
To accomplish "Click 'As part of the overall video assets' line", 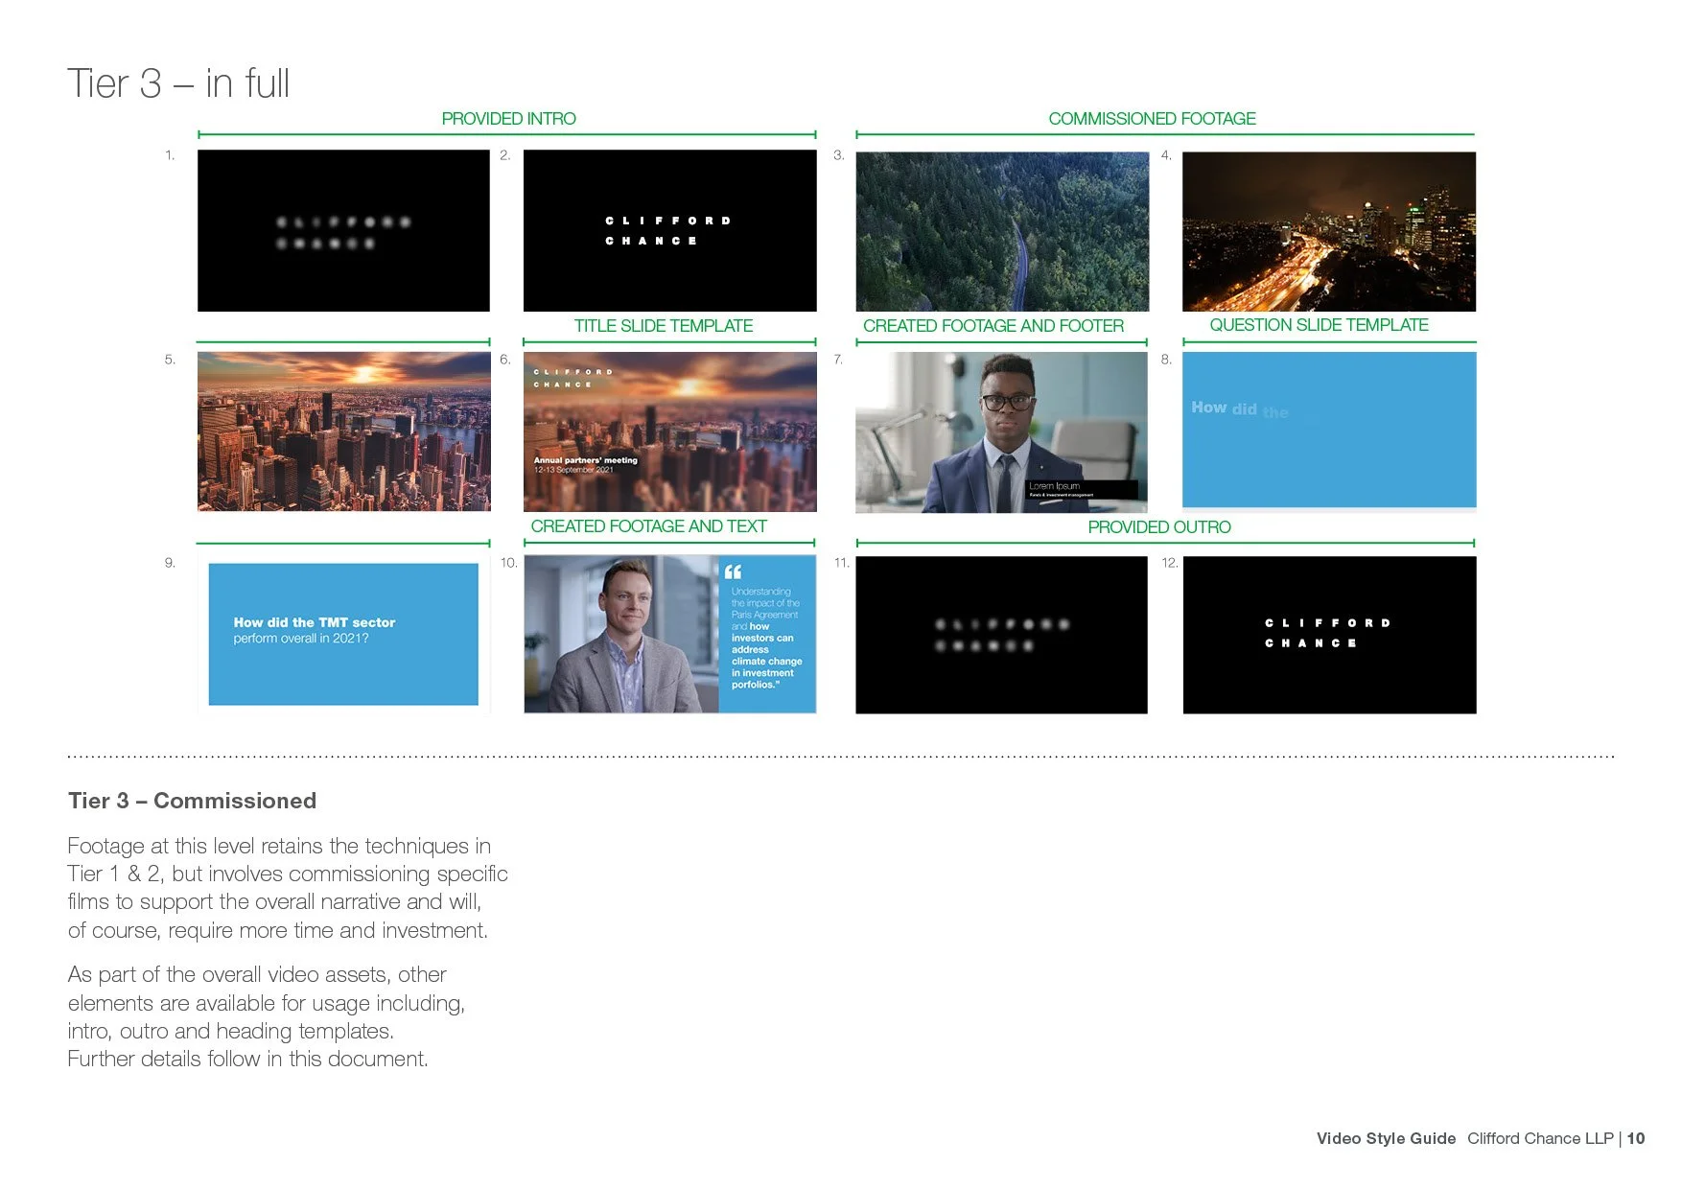I will [257, 974].
